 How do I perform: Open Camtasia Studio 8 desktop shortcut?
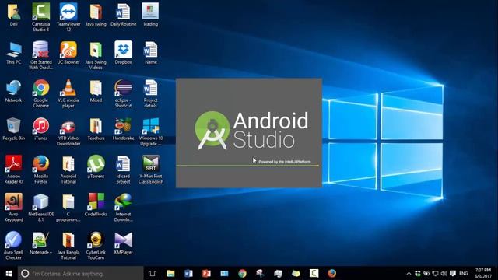(41, 12)
